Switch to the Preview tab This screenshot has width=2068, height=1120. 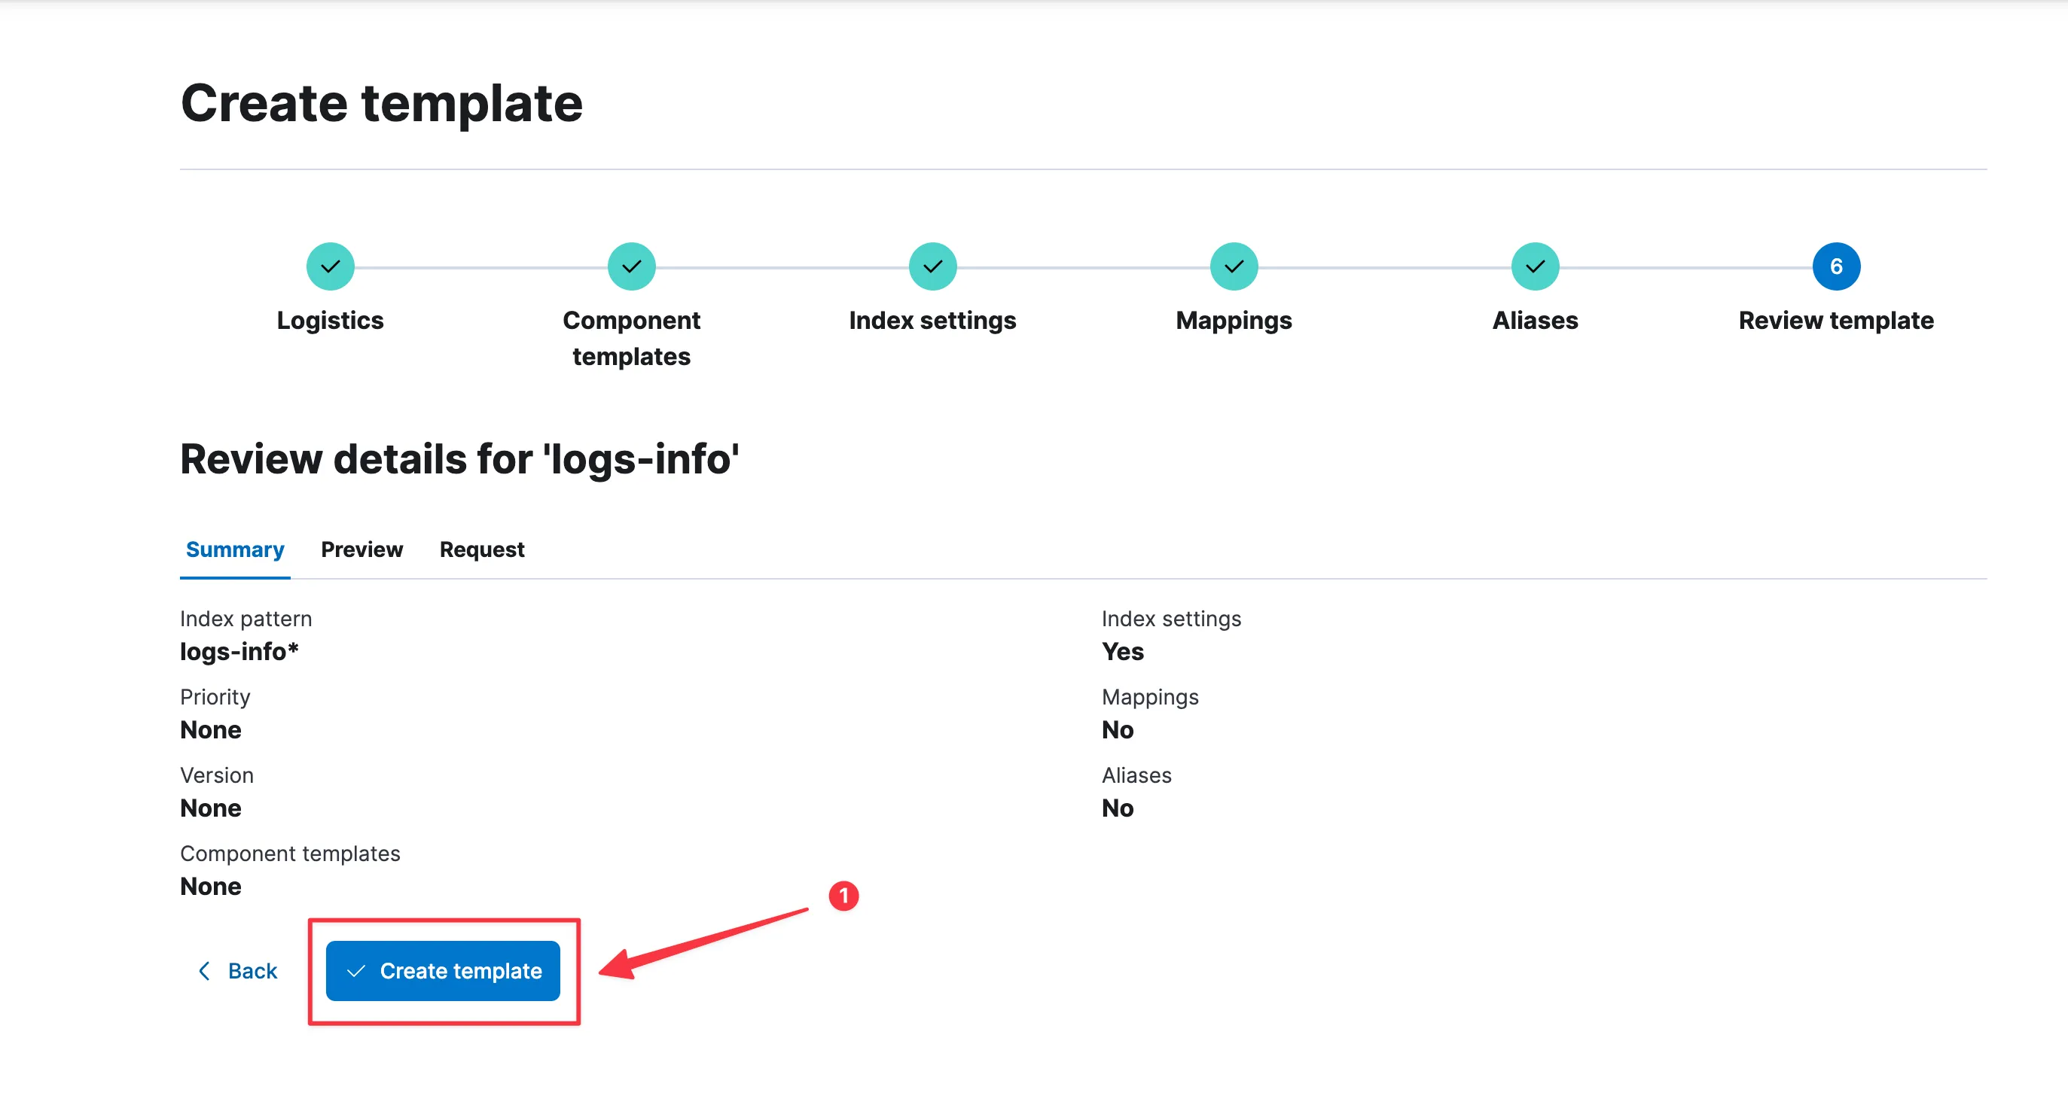(361, 549)
